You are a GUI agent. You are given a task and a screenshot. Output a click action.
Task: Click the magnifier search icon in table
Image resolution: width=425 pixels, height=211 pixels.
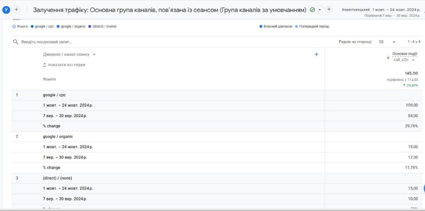coord(16,42)
